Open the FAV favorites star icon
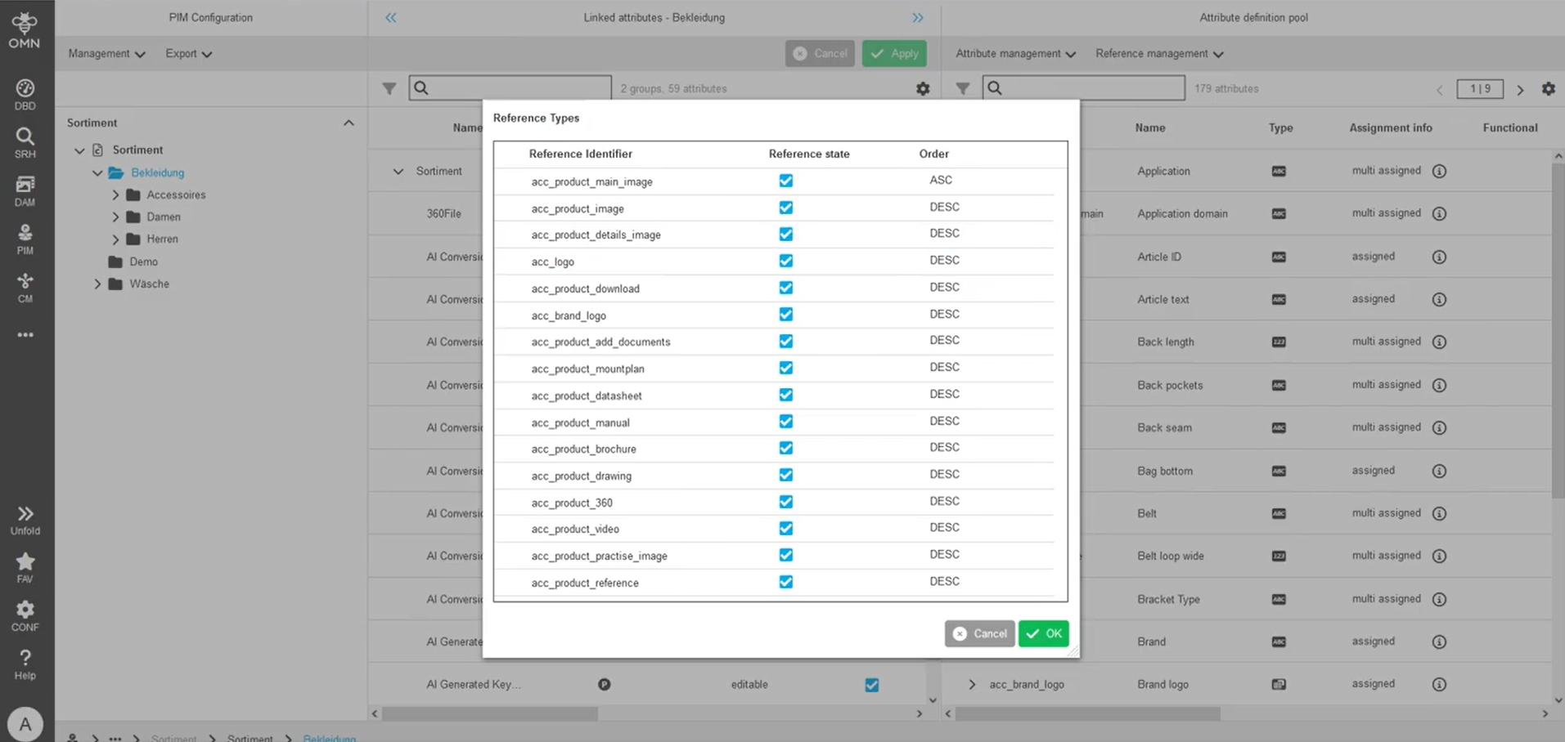 [x=25, y=568]
